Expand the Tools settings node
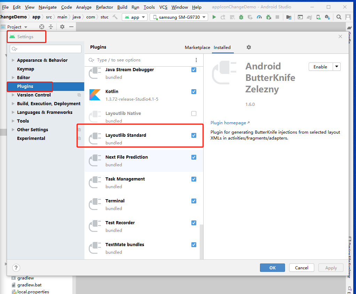 (13, 121)
